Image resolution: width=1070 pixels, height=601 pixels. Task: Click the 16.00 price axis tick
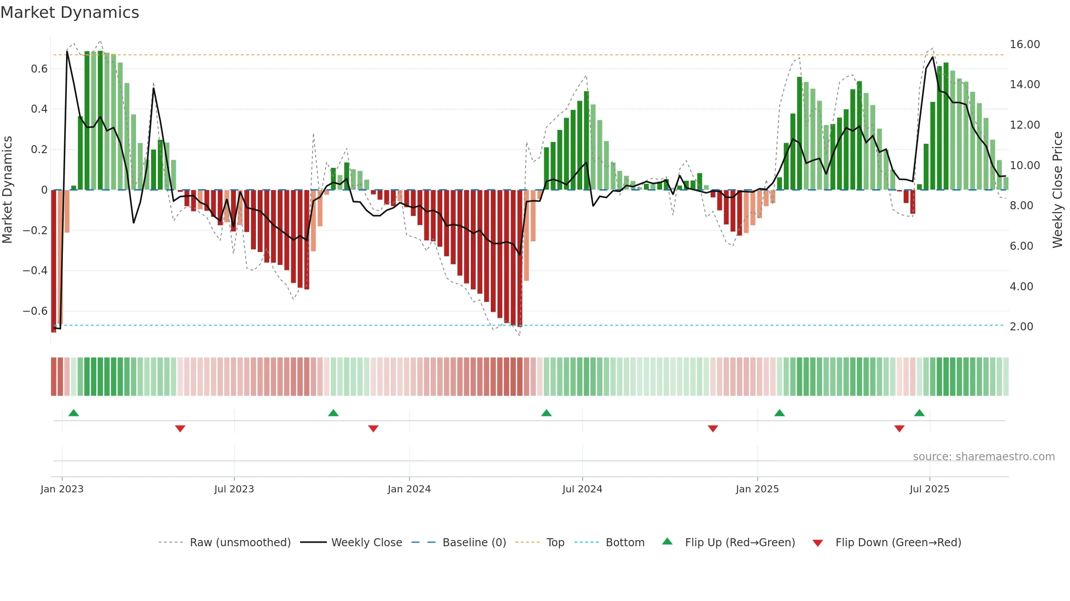1025,44
